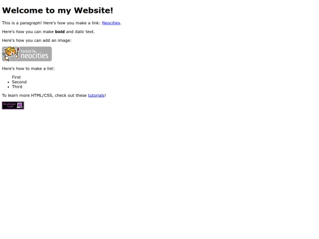
Task: Select the "Third" list item
Action: click(x=17, y=87)
